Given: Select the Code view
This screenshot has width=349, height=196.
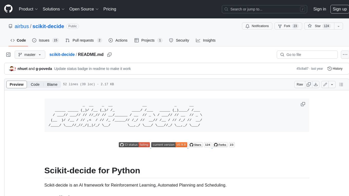Looking at the screenshot, I should pos(35,84).
